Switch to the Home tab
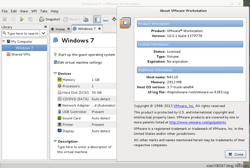The image size is (250, 168). click(x=60, y=29)
